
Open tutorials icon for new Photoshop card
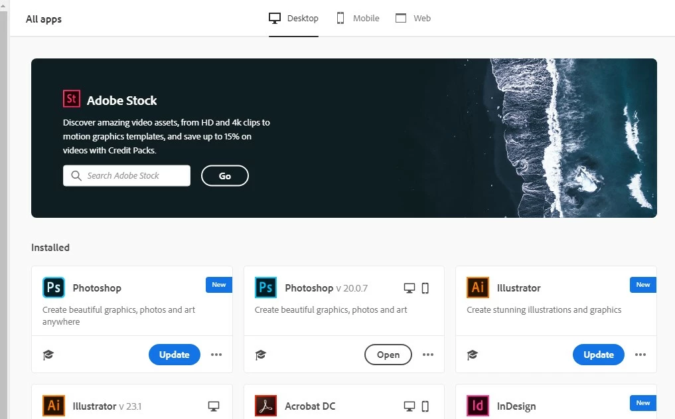pyautogui.click(x=48, y=355)
